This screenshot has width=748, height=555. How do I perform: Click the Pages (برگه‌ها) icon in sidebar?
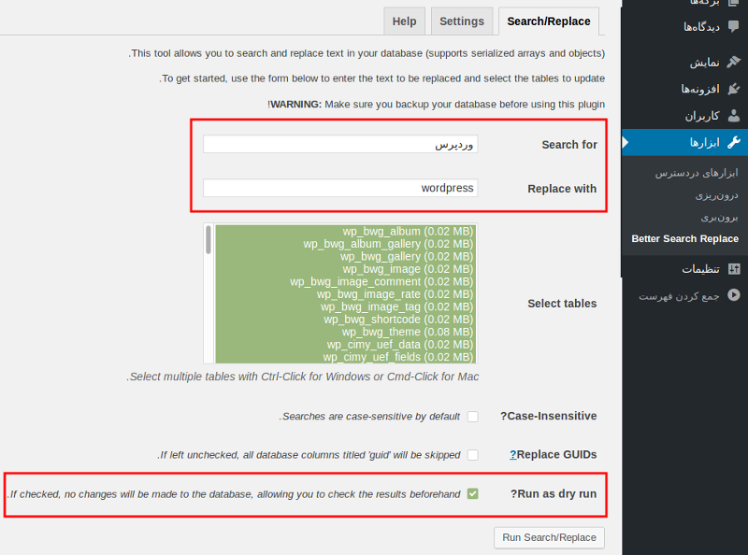coord(733,4)
